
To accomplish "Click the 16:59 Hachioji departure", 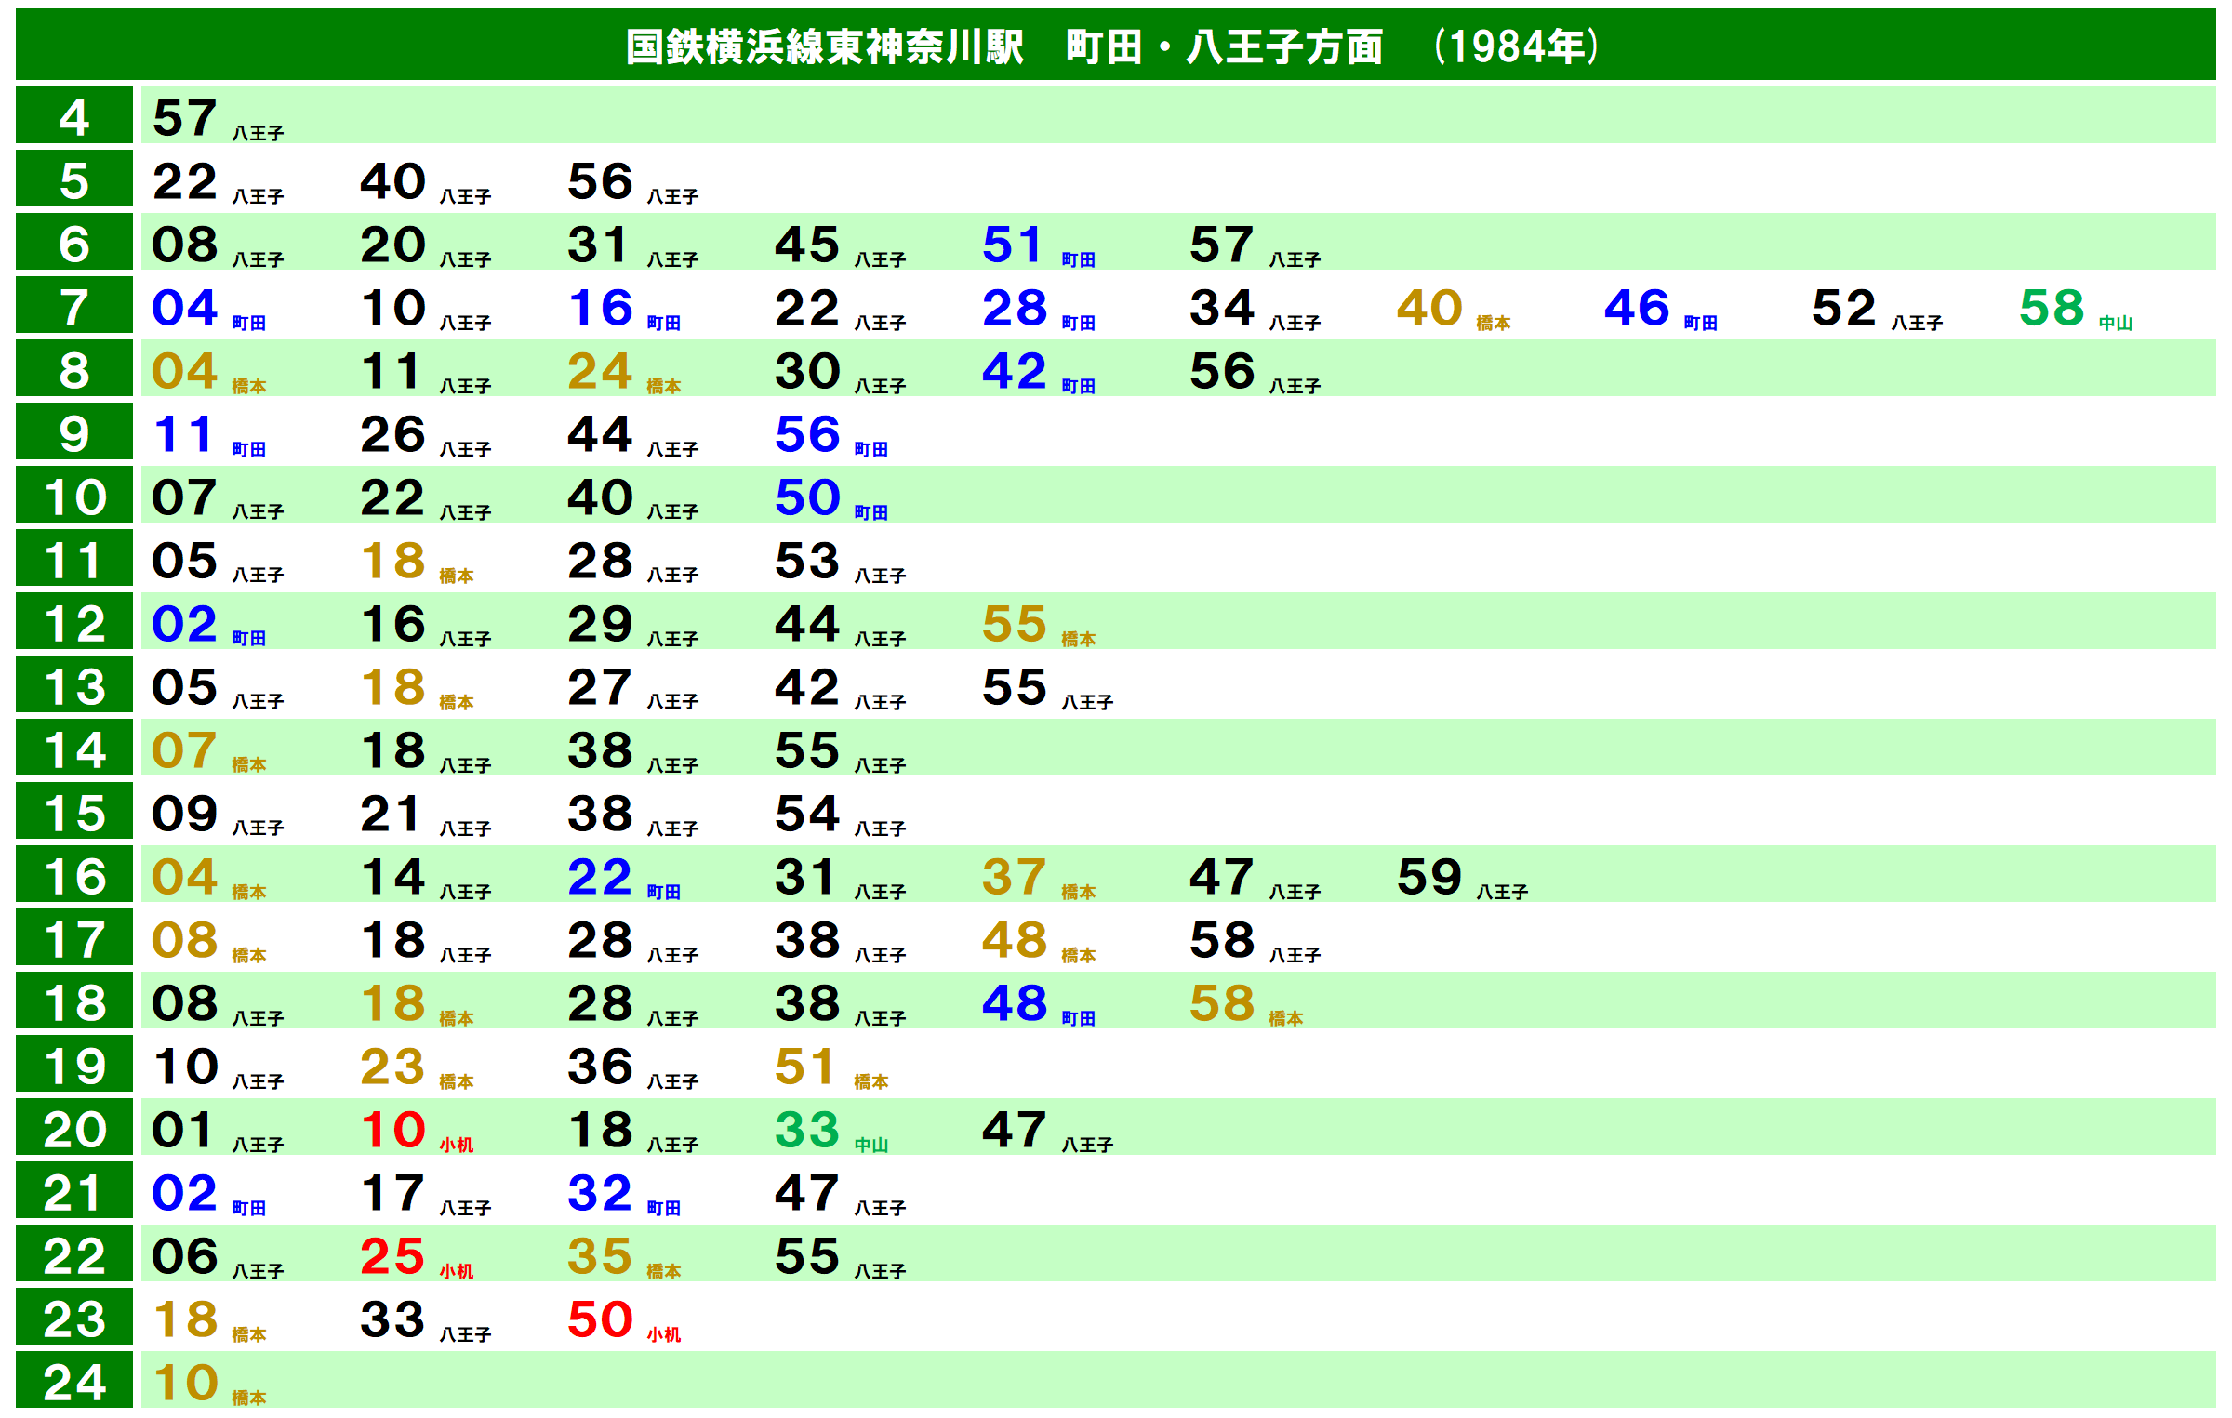I will click(x=1429, y=877).
